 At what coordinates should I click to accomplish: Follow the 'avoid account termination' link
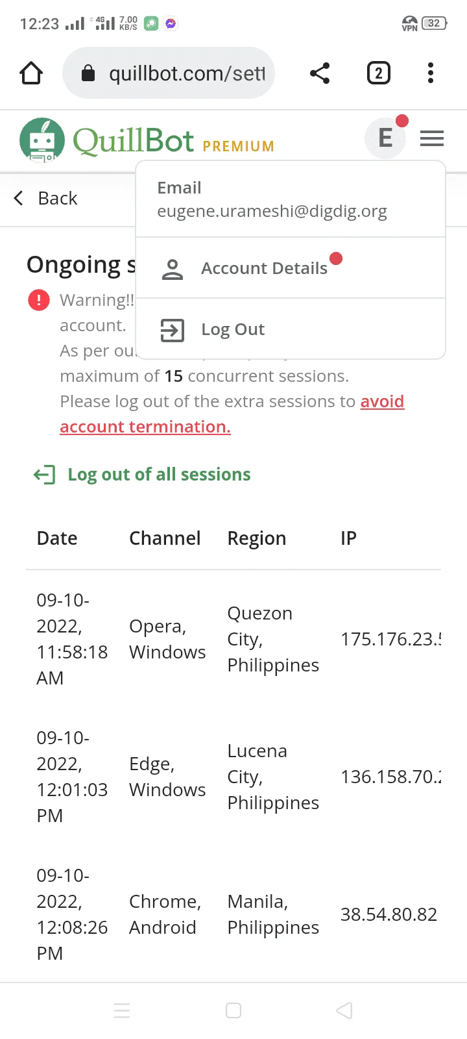[x=232, y=414]
